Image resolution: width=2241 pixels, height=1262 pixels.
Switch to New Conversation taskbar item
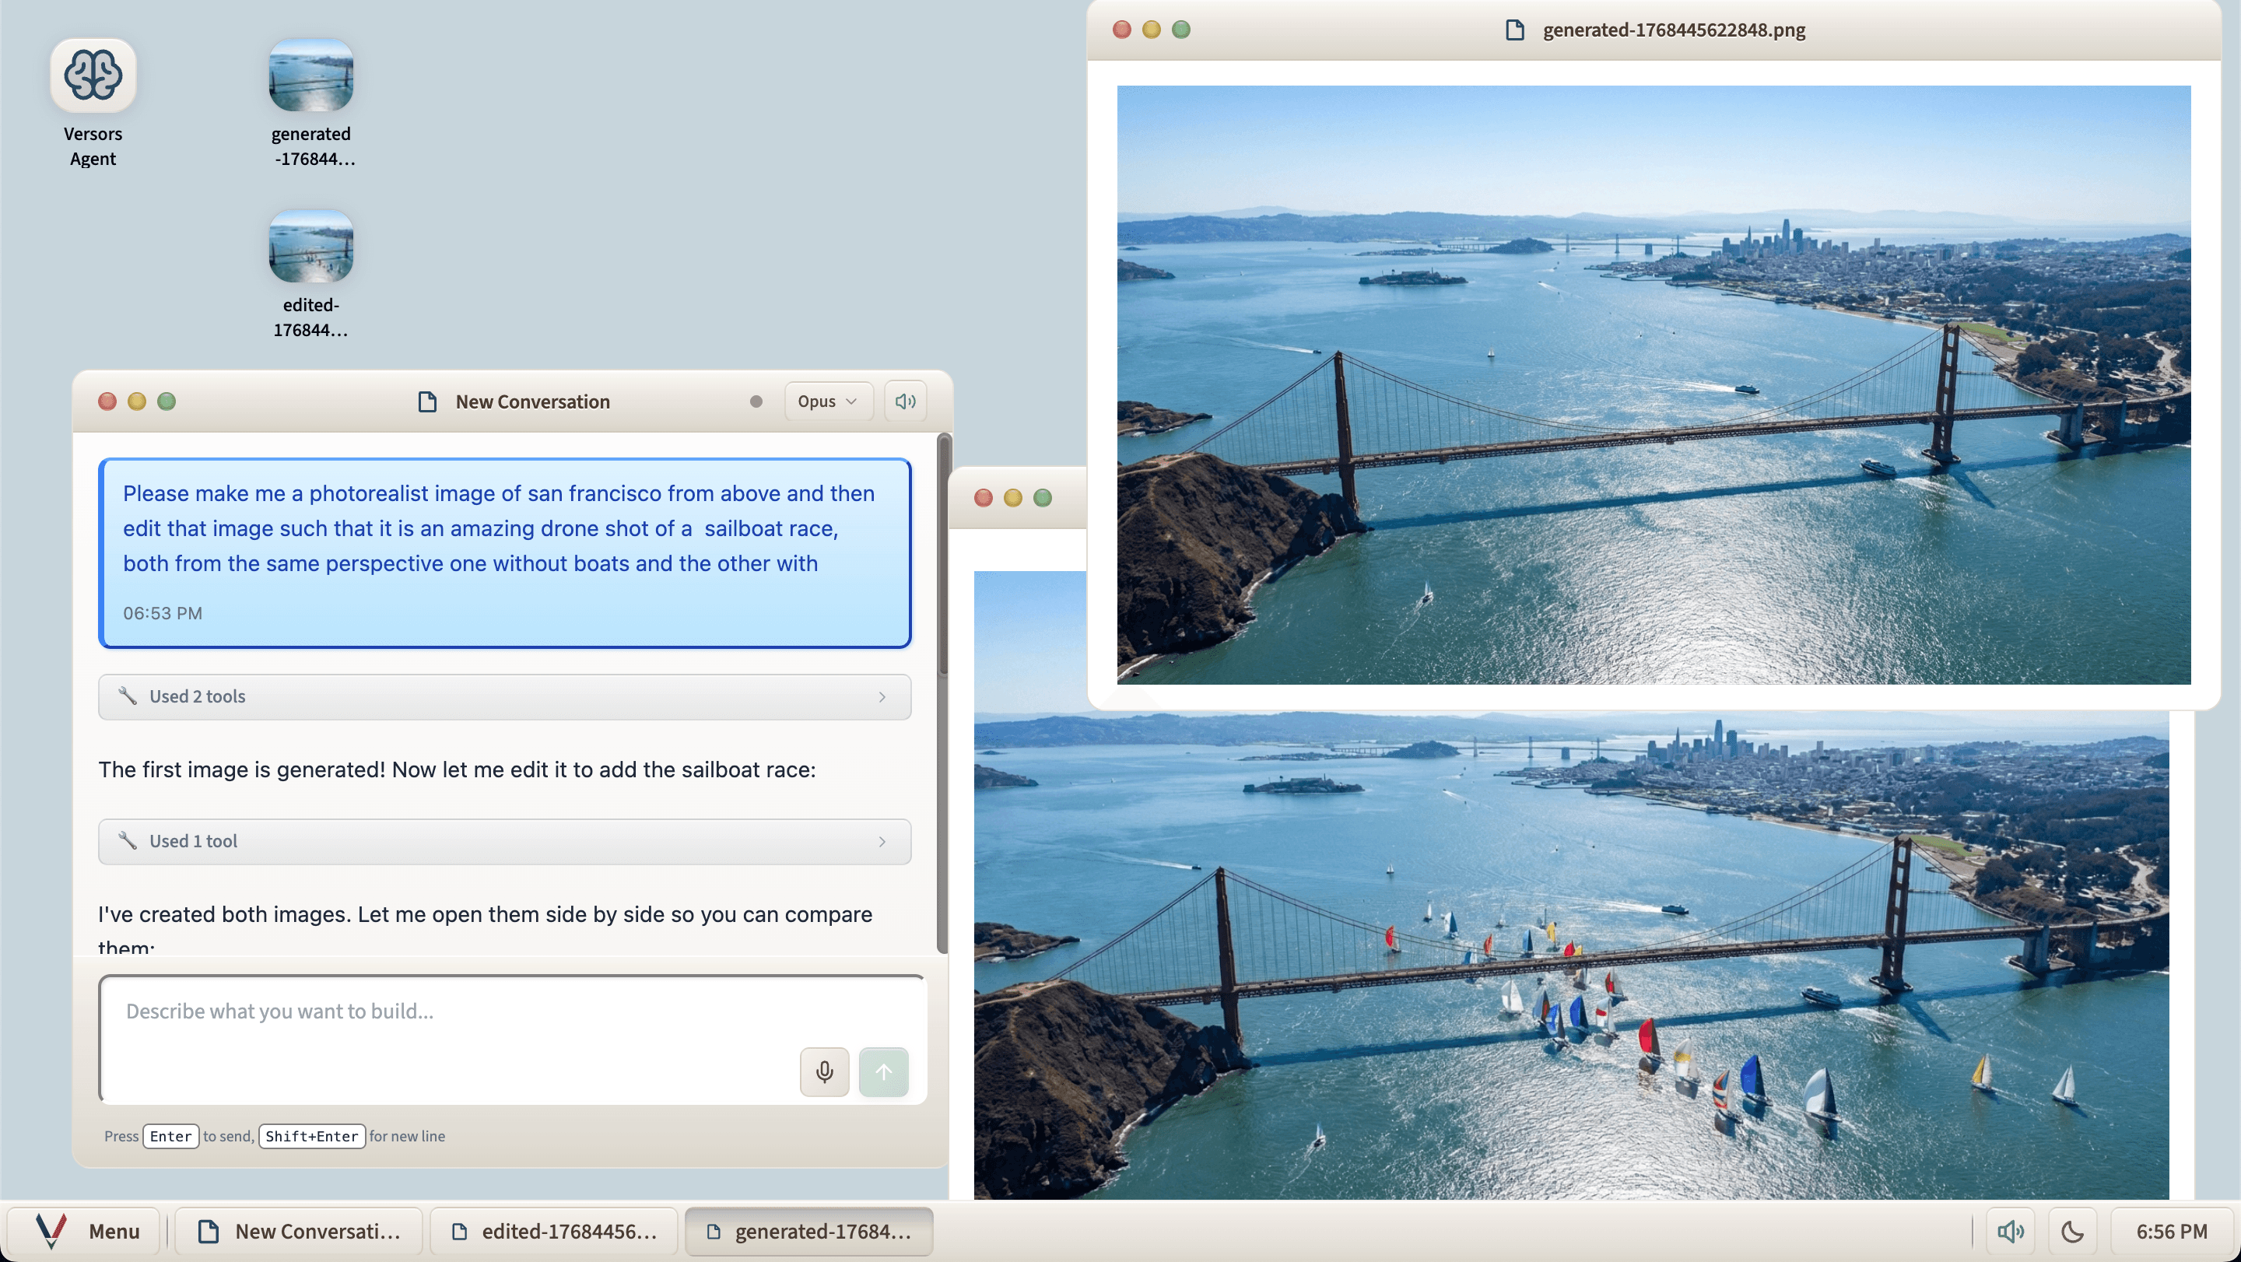(x=300, y=1231)
